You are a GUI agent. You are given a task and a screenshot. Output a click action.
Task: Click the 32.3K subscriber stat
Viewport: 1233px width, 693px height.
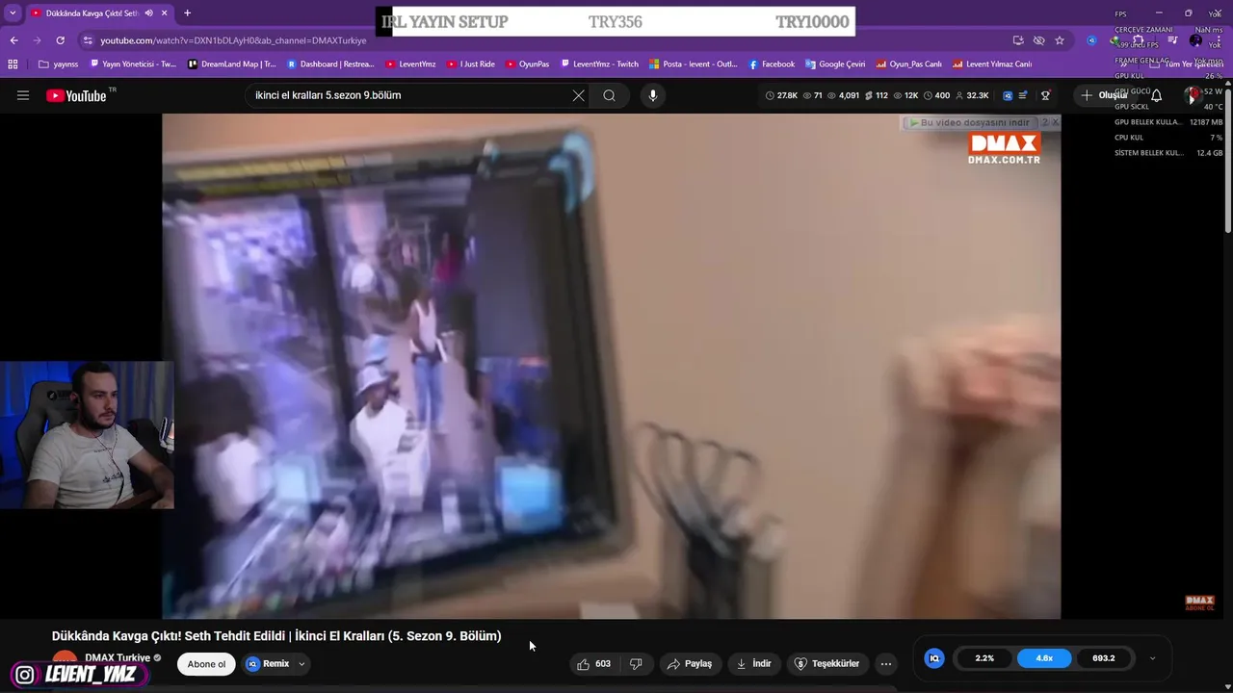click(x=972, y=95)
